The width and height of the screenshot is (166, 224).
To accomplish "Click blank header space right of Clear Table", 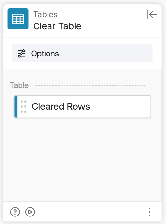I will [114, 26].
